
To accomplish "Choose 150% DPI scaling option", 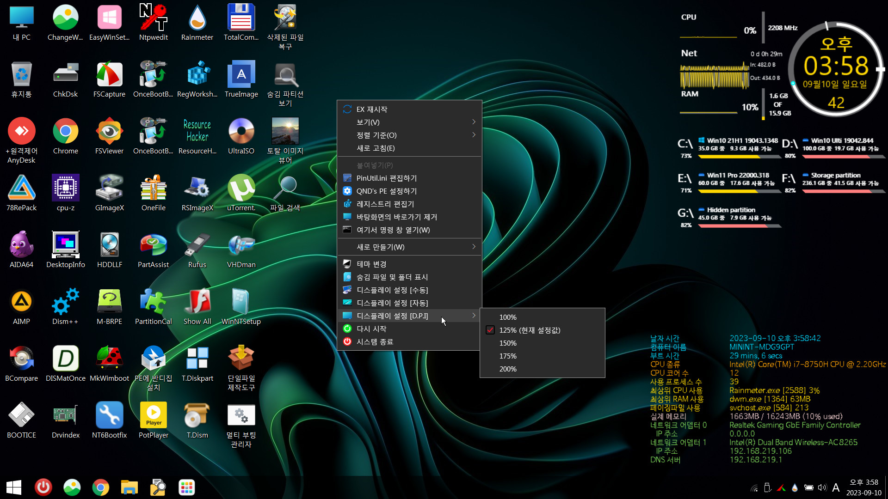I will point(543,343).
